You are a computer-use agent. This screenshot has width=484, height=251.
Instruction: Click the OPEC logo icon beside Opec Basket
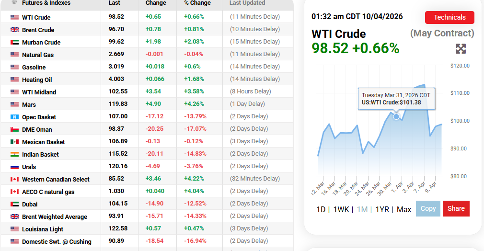coord(14,117)
